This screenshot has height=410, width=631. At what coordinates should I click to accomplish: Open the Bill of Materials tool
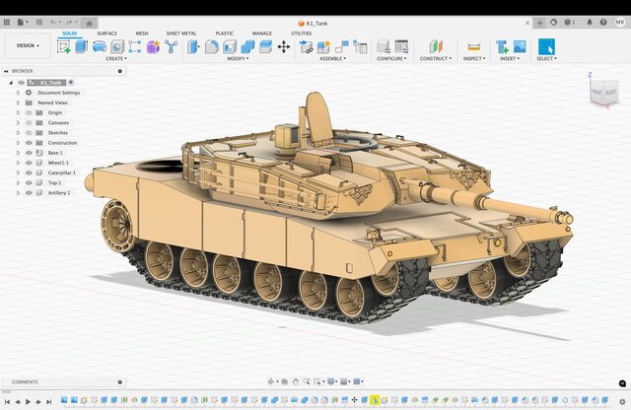360,46
